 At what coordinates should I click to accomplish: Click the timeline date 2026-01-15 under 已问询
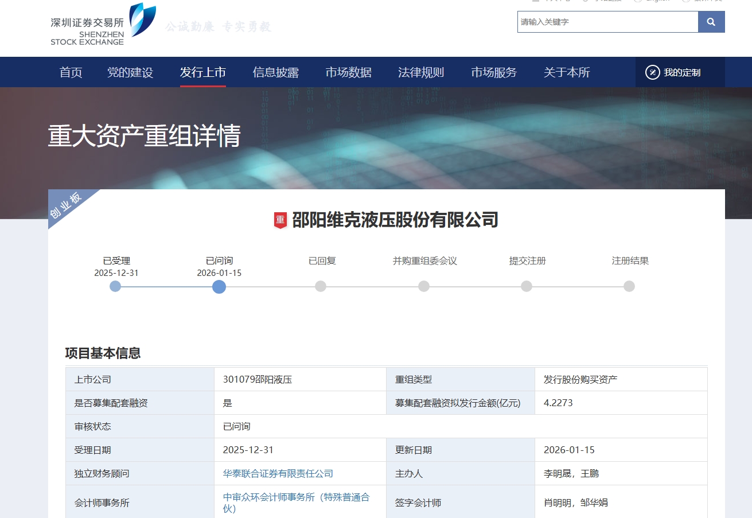pos(219,273)
